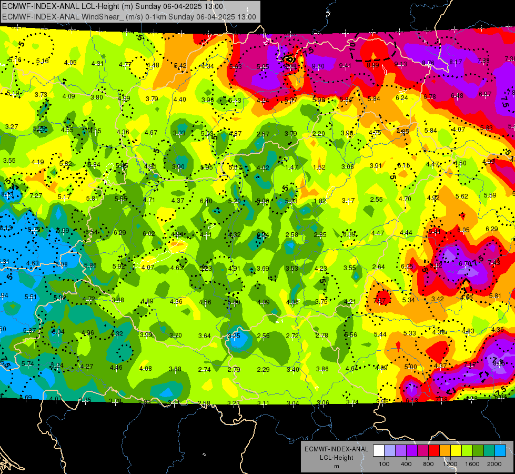Click wind shear value 6.97
Viewport: 515px width, 474px height.
(485, 94)
